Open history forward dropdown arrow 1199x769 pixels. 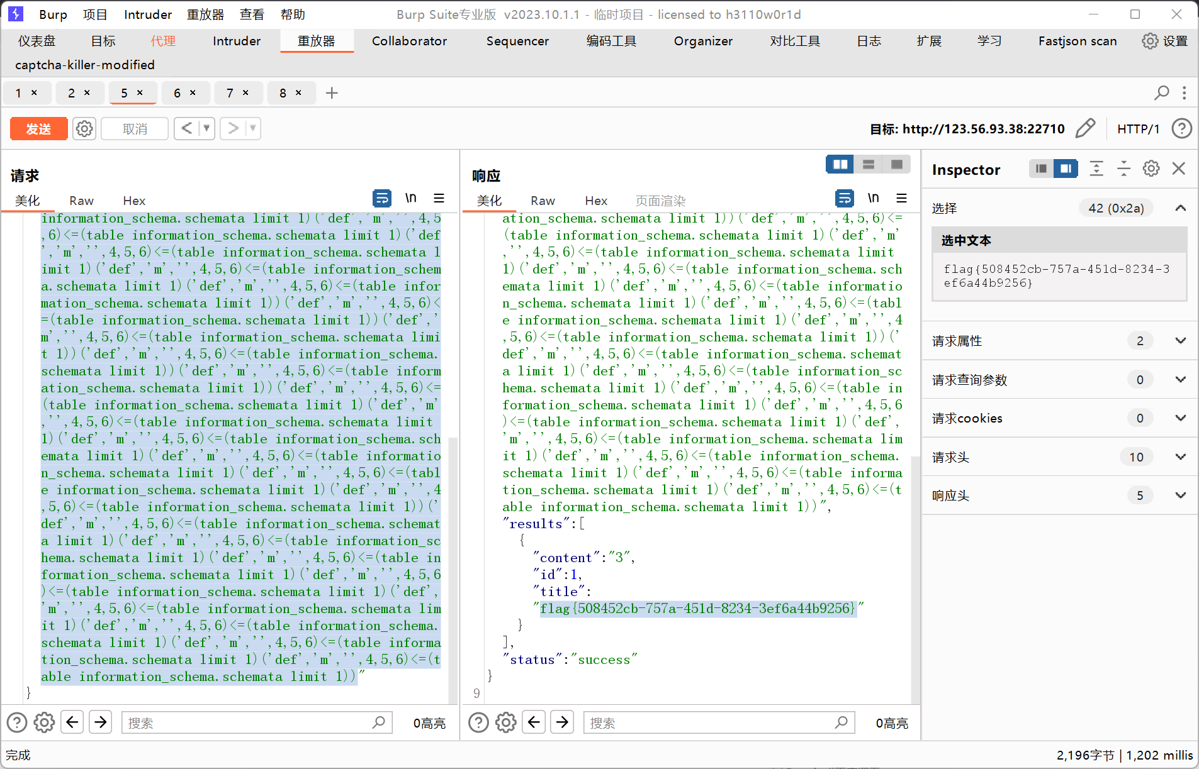[252, 128]
